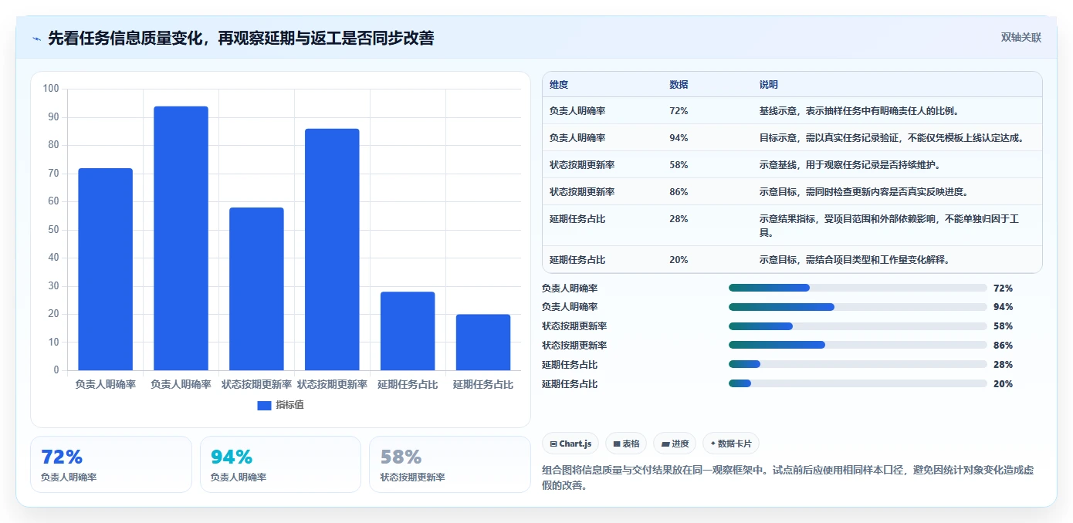
Task: Click description starting 示意基线，用于观察任务记录
Action: click(850, 165)
